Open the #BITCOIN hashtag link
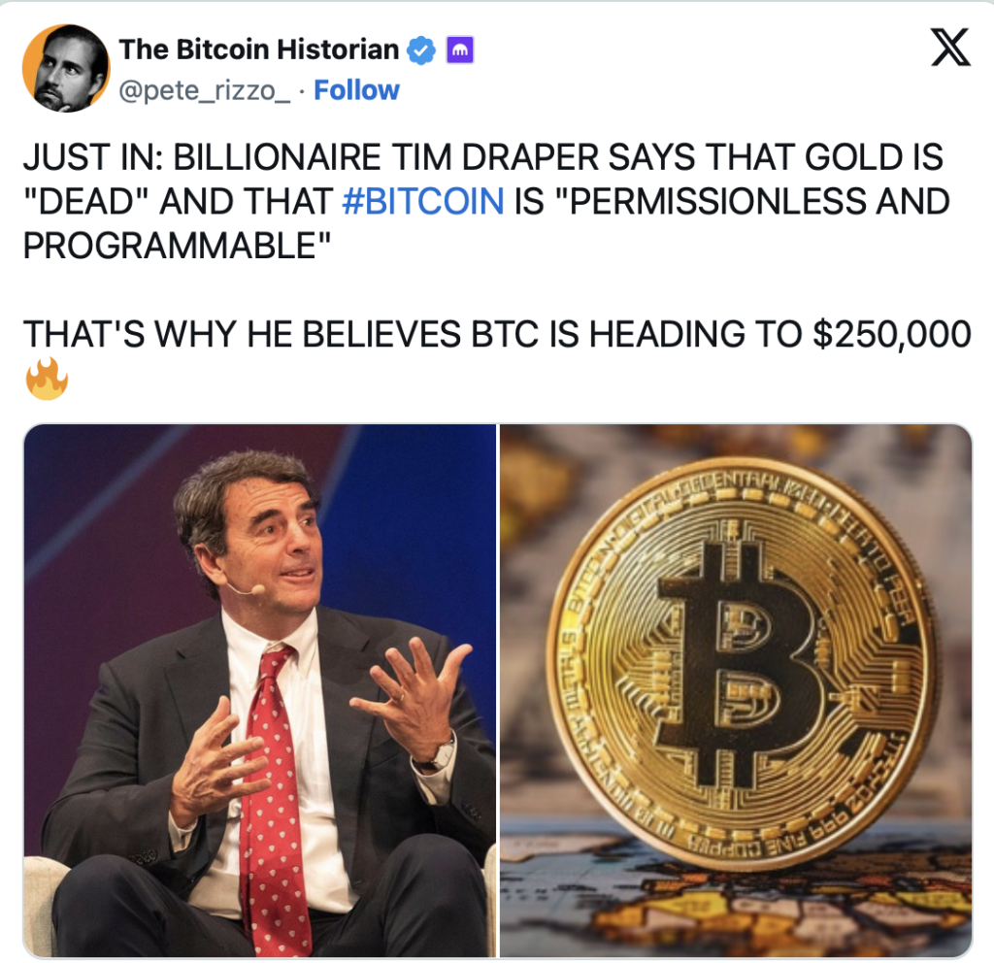The height and width of the screenshot is (963, 994). click(x=423, y=201)
